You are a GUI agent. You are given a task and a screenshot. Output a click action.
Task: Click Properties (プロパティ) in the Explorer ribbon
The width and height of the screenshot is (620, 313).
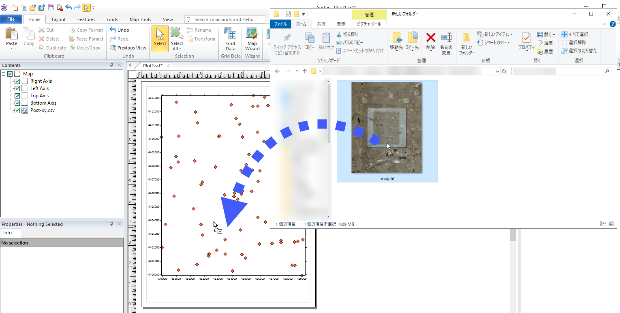coord(526,41)
